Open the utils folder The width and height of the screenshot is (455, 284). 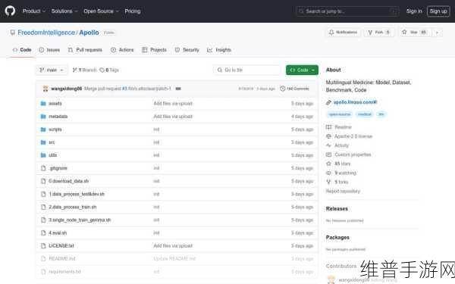point(53,155)
